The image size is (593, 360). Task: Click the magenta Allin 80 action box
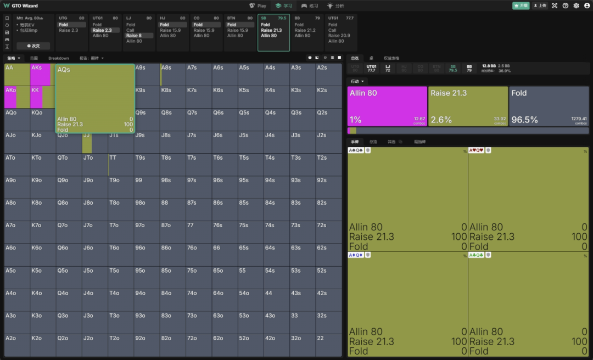(387, 106)
